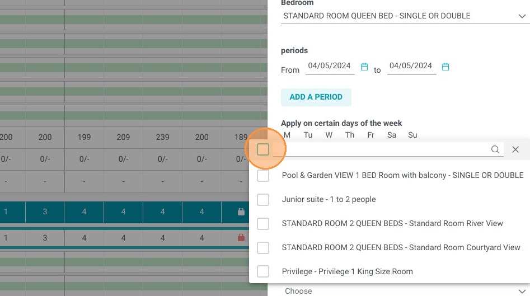
Task: Click the search magnifier icon in room list
Action: [495, 149]
